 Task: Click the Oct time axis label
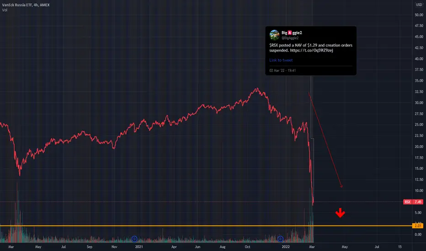pyautogui.click(x=247, y=247)
